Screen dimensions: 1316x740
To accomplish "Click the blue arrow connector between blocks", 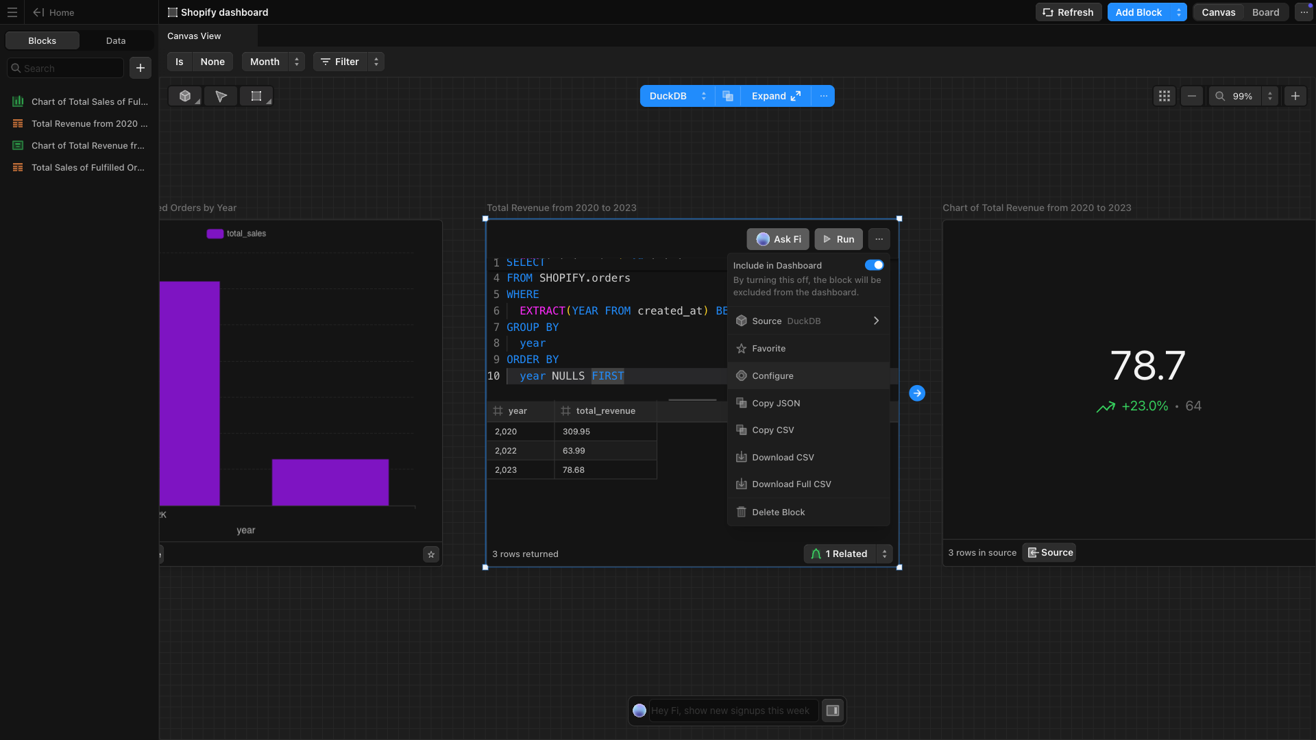I will (917, 393).
